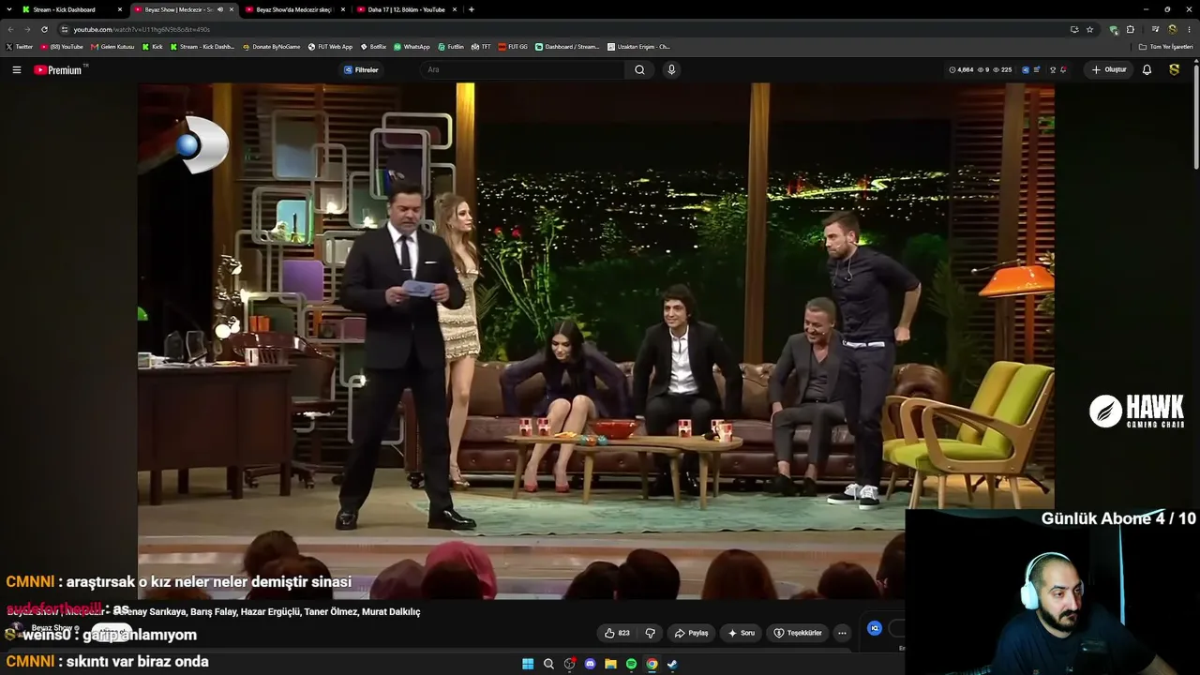Open more actions ellipsis under video
The image size is (1200, 675).
tap(842, 633)
